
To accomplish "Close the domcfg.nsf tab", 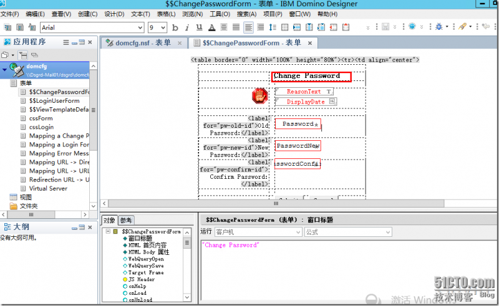I will 180,43.
